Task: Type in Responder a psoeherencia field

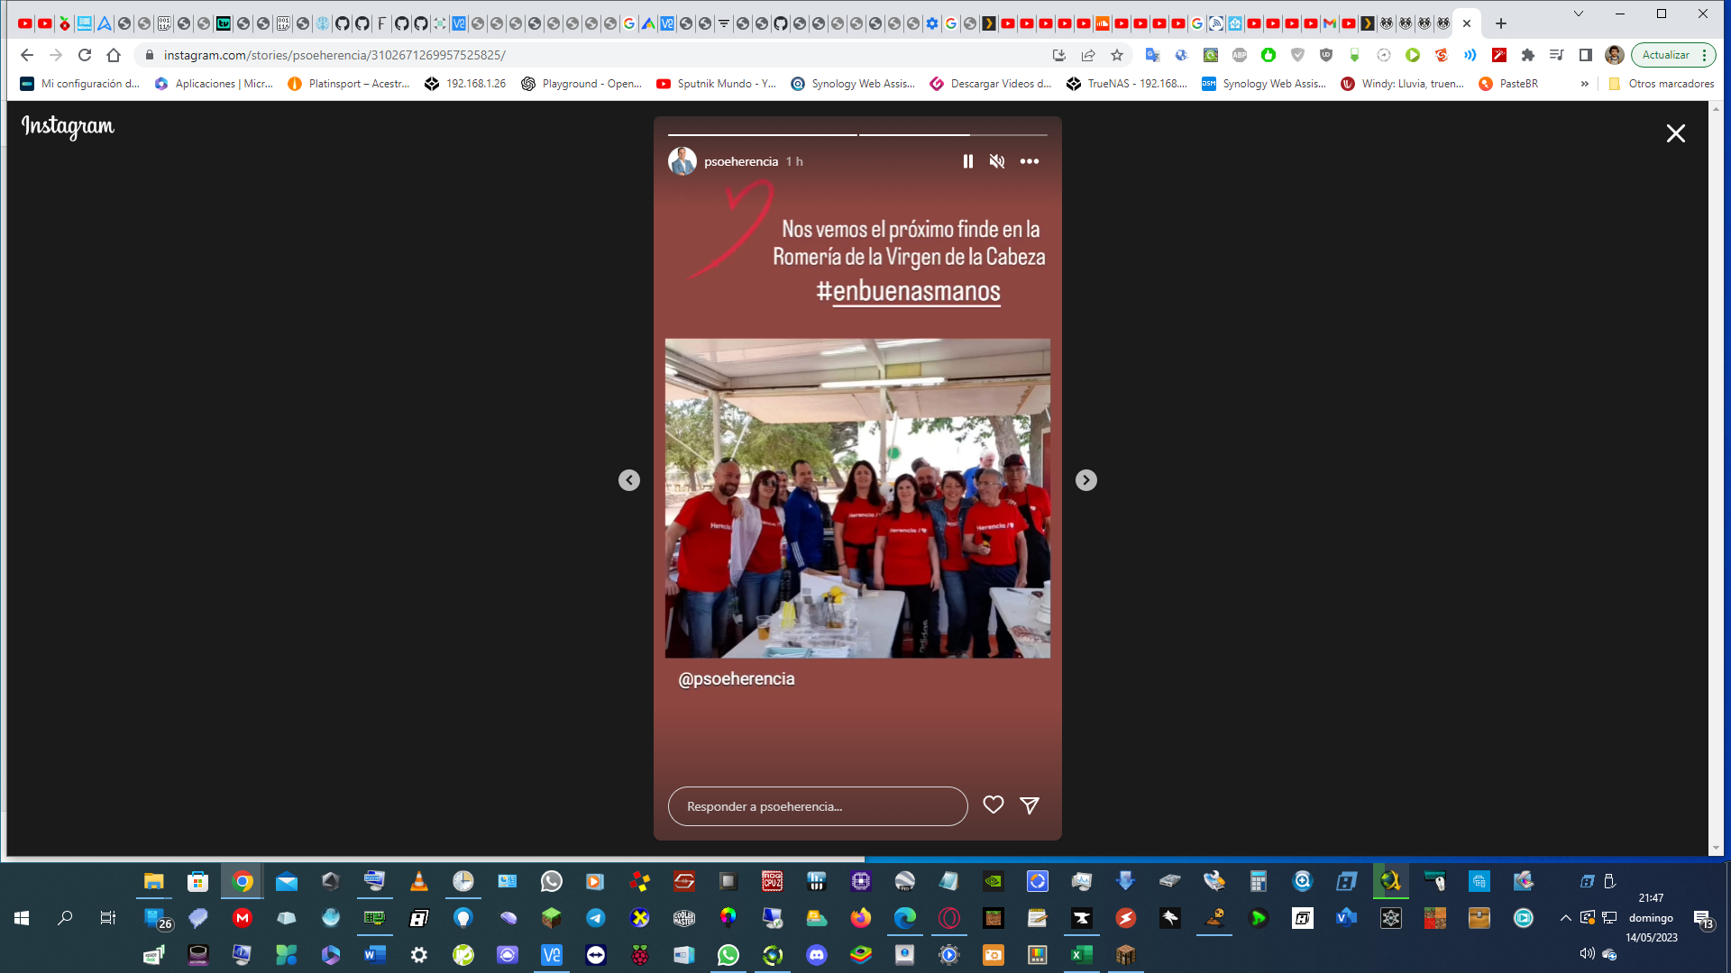Action: tap(817, 806)
